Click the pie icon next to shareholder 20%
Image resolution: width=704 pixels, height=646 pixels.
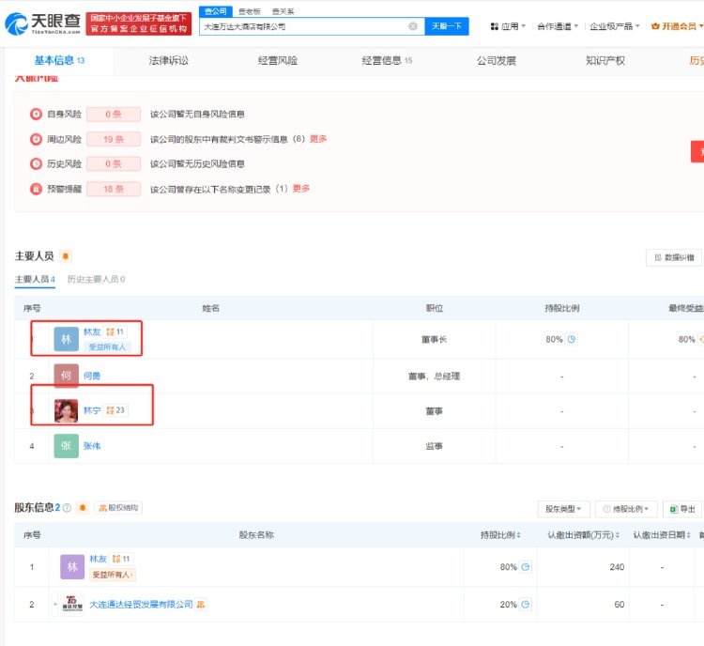tap(526, 605)
